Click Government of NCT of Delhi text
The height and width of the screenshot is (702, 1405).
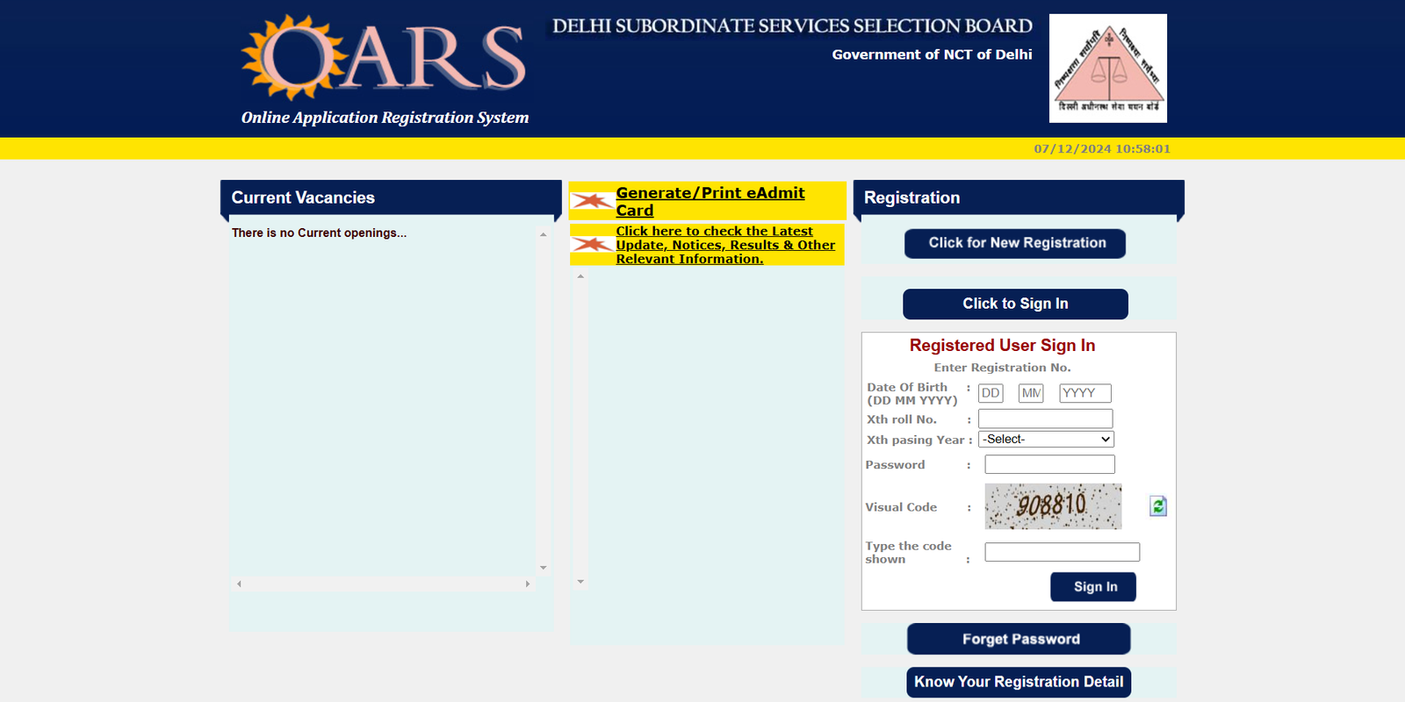pos(932,54)
